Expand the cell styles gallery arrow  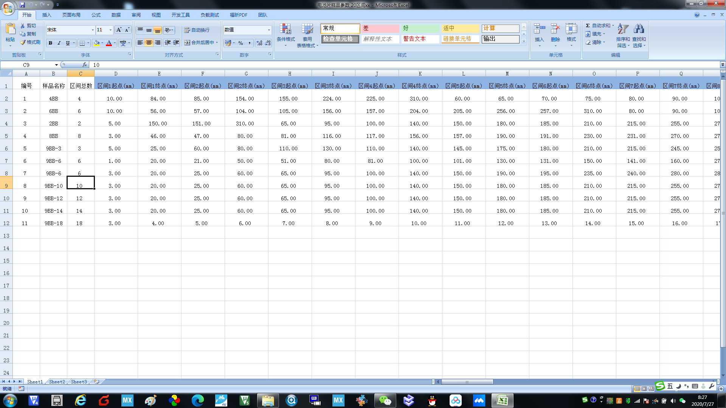[x=524, y=42]
